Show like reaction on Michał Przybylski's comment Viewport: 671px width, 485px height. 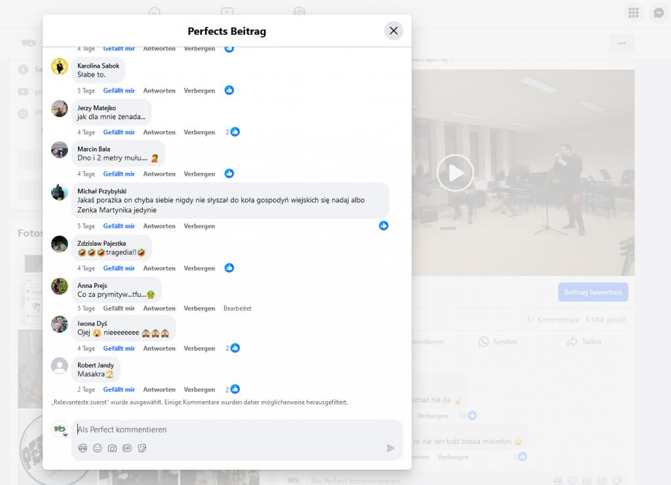(383, 225)
